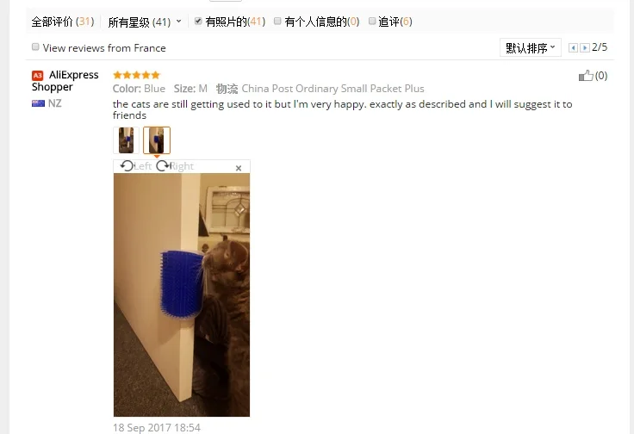Go to previous review page arrow
The width and height of the screenshot is (634, 434).
tap(573, 48)
